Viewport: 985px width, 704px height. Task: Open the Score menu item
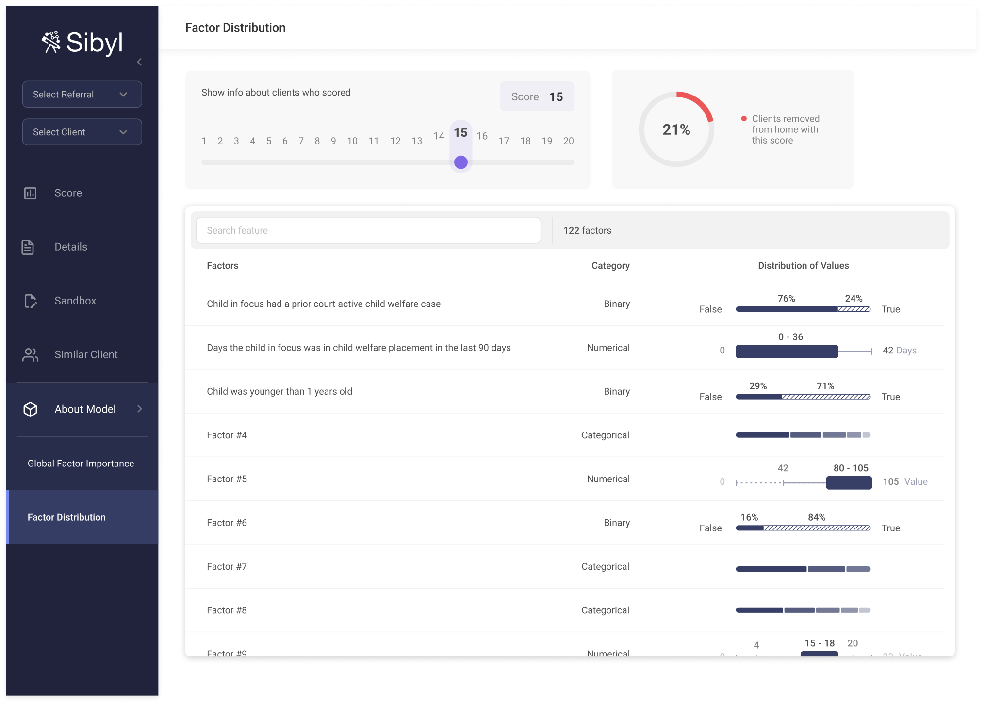coord(68,193)
